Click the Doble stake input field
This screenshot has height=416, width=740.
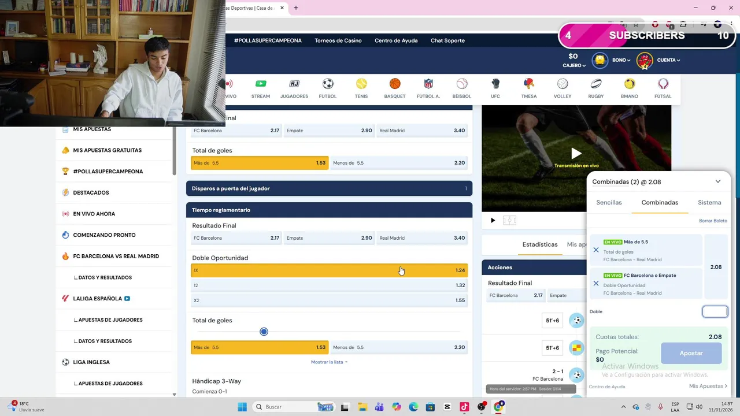pyautogui.click(x=715, y=312)
